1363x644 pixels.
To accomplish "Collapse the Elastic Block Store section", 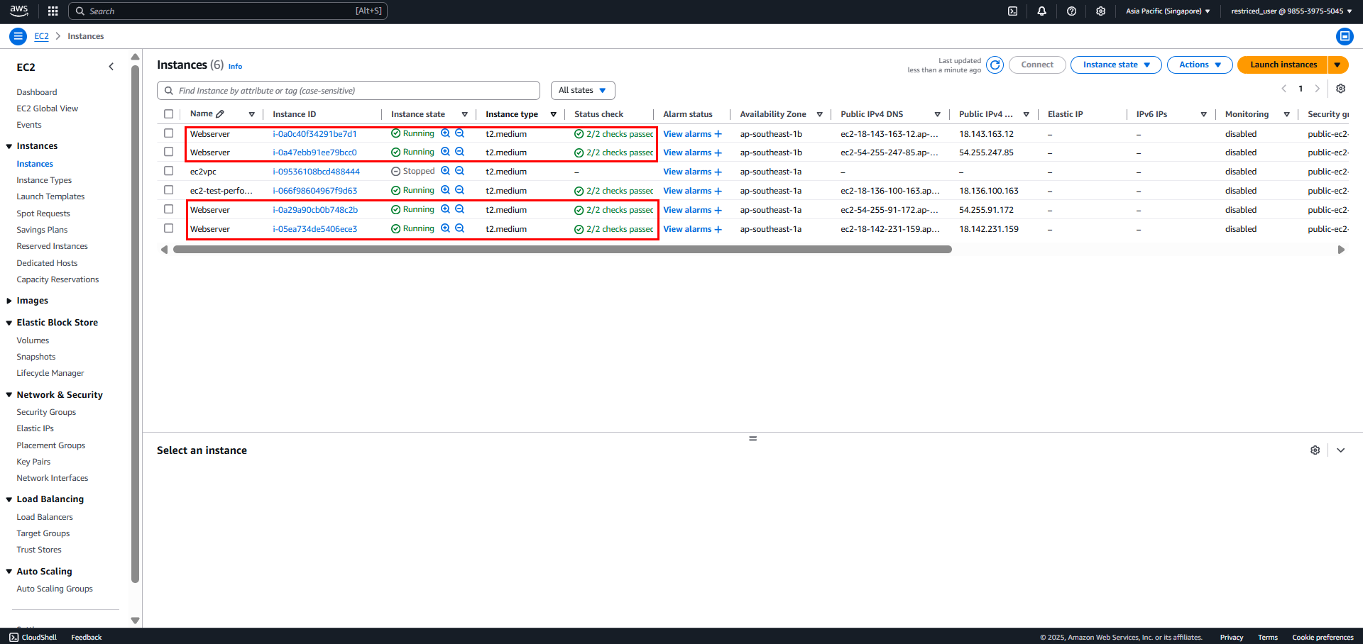I will (9, 323).
